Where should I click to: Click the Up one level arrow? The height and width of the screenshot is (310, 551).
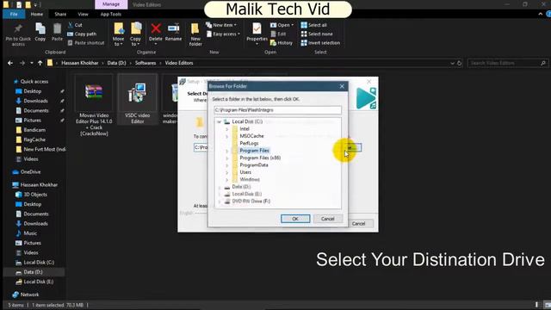[x=40, y=63]
